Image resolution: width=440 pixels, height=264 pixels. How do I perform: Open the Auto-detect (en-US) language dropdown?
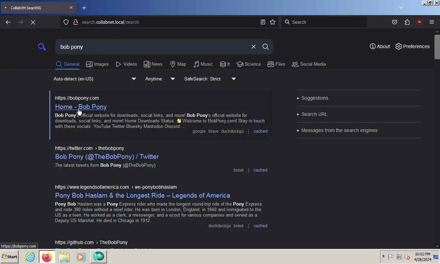pos(95,79)
